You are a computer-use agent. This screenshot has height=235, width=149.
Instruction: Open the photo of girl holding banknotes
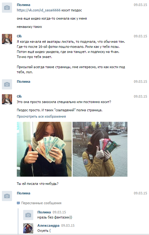pos(44,149)
